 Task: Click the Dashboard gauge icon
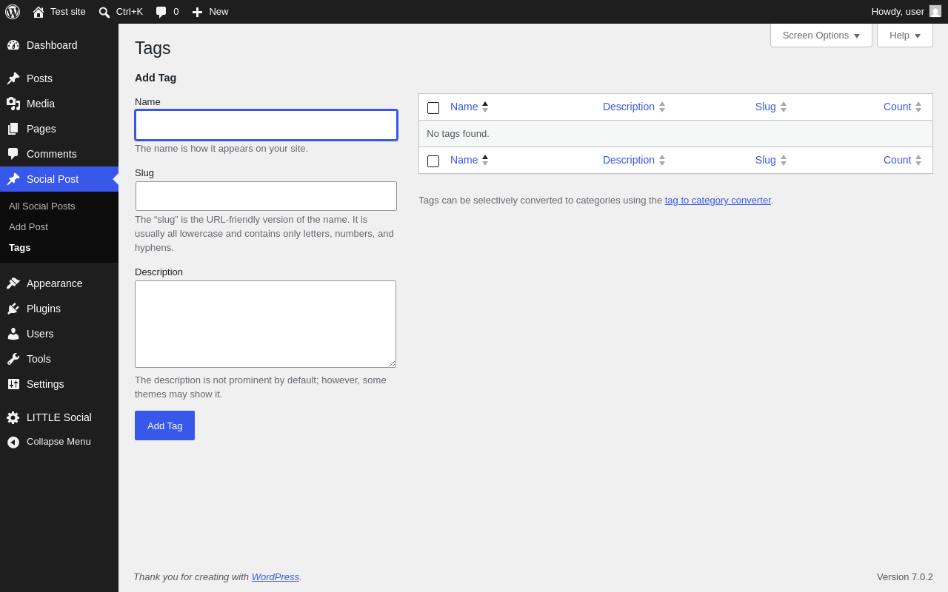pyautogui.click(x=13, y=45)
